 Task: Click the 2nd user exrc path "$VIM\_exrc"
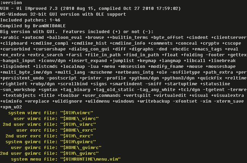coord(77,136)
